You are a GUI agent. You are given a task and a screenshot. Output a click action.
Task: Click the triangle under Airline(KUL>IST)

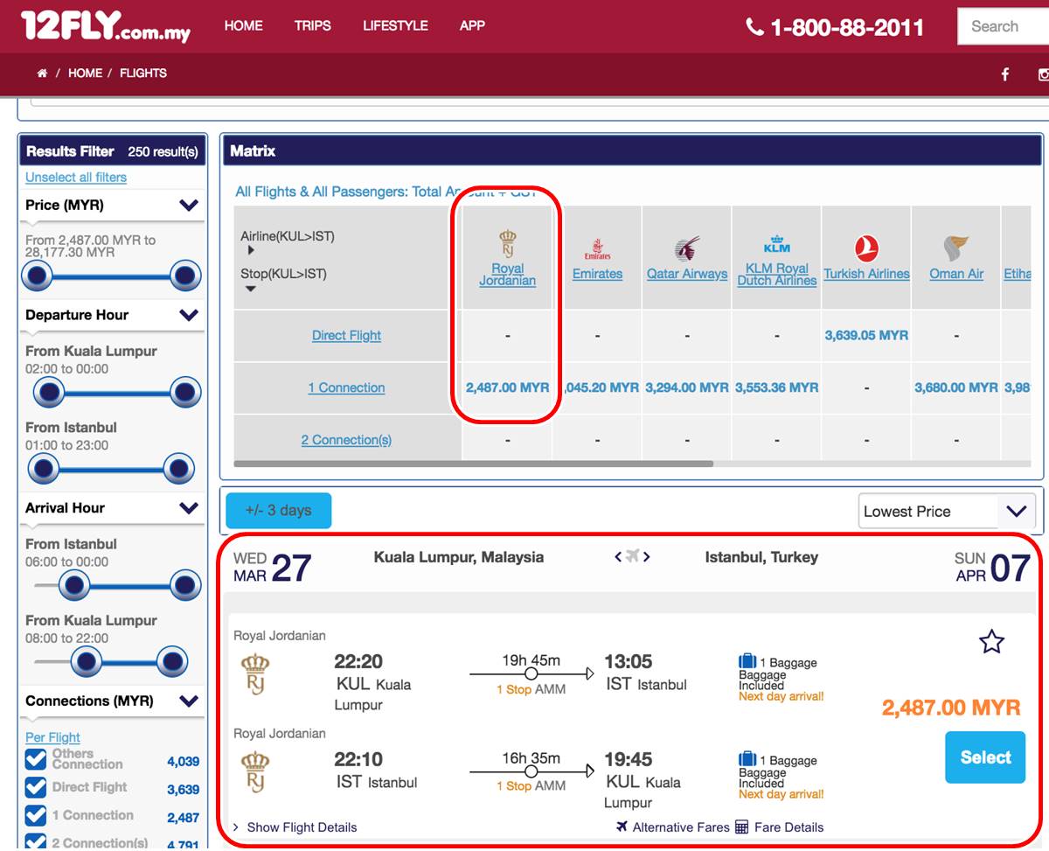coord(252,251)
